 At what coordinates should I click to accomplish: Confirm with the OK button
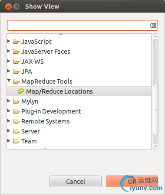(x=132, y=182)
